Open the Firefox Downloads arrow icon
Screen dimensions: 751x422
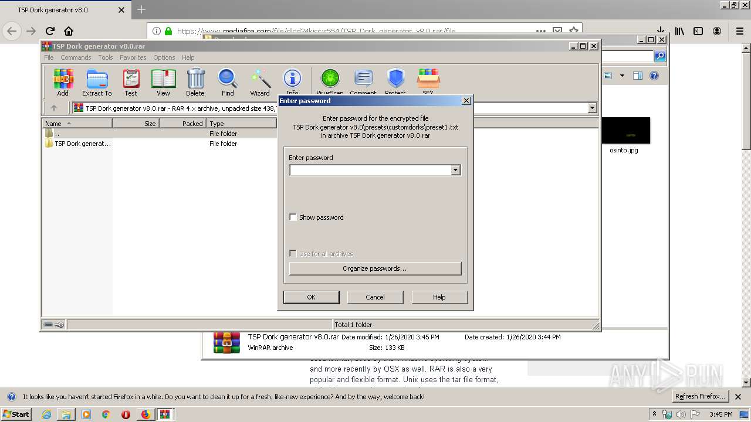tap(661, 31)
